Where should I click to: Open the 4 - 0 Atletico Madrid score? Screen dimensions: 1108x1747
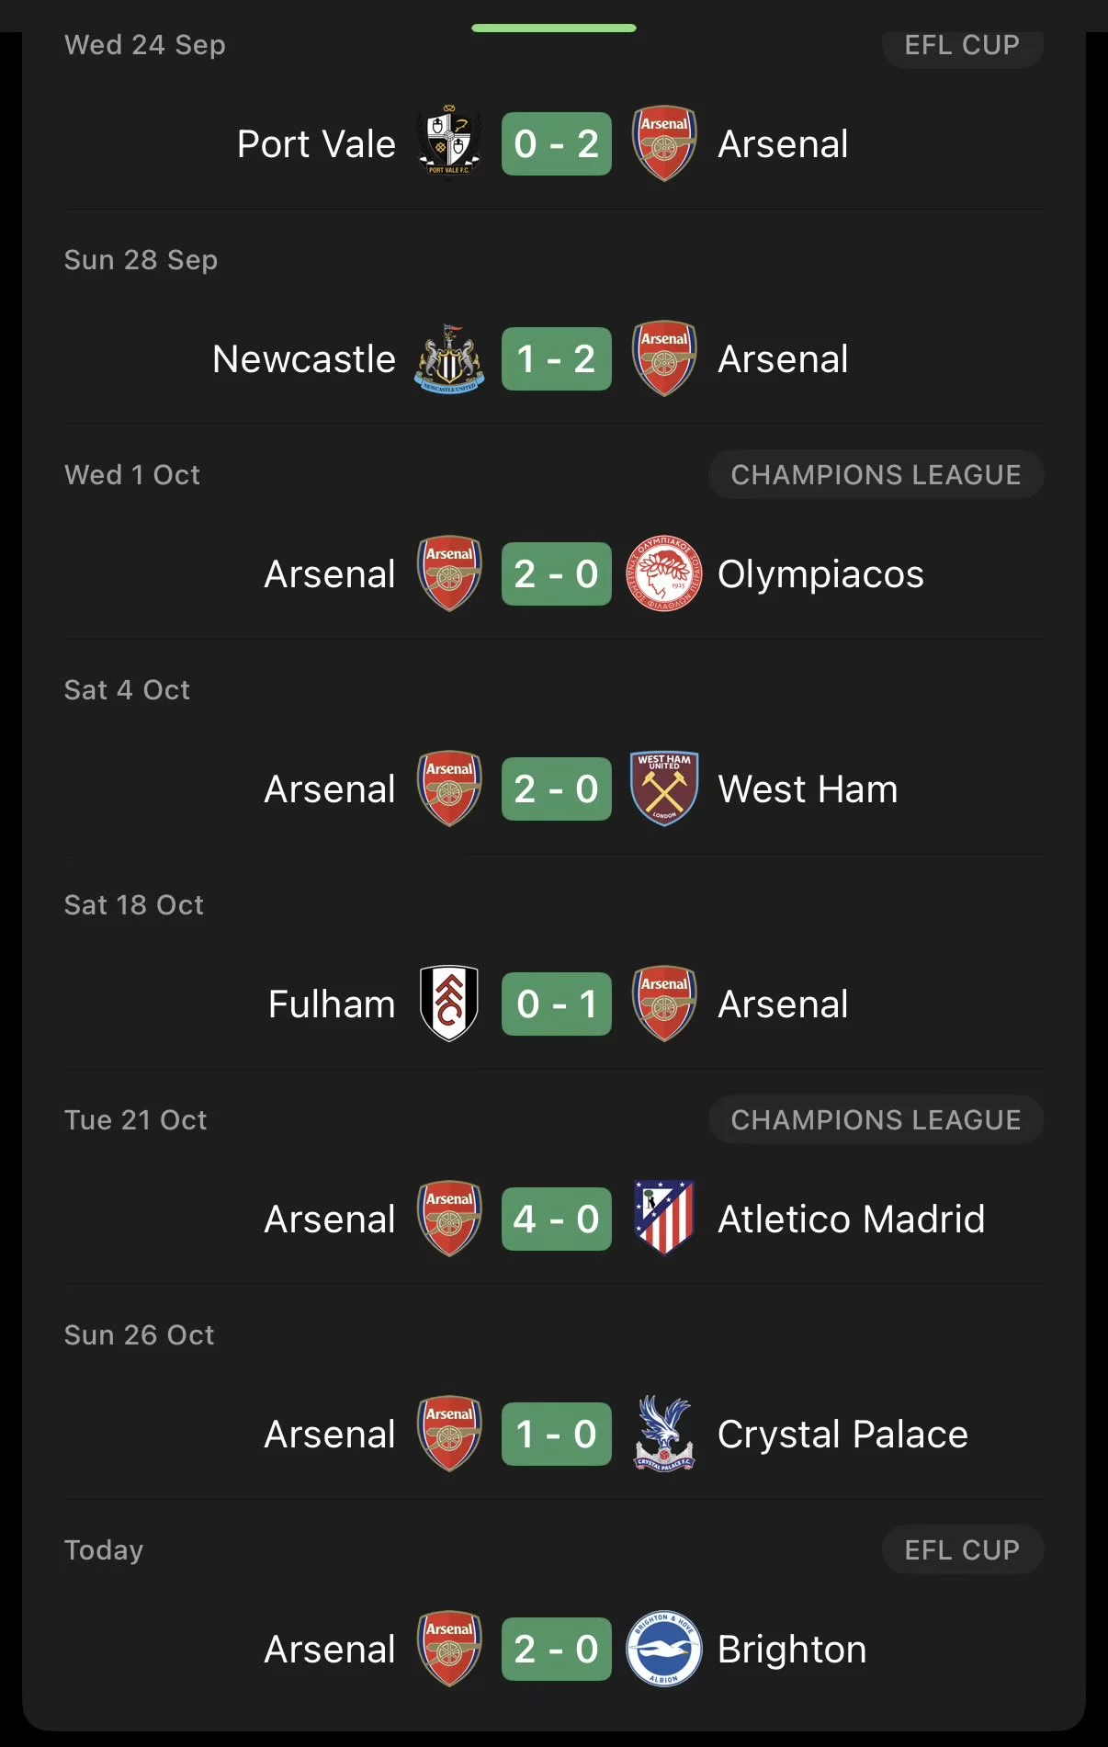coord(557,1219)
